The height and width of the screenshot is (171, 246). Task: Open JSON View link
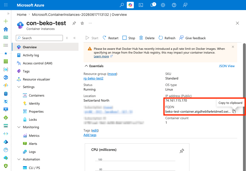(x=227, y=66)
